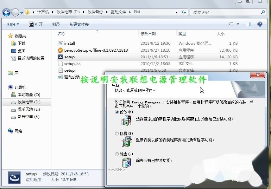271x189 pixels.
Task: Open 下载 in the navigation pane
Action: pos(22,43)
